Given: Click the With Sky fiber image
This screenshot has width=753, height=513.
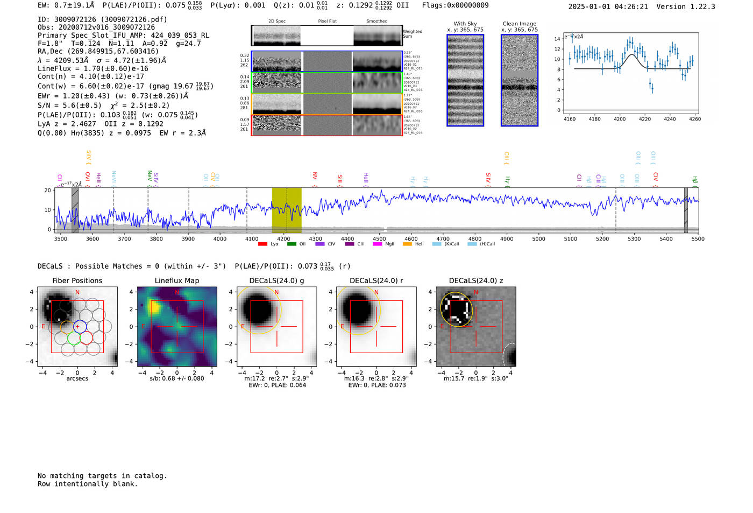Looking at the screenshot, I should (465, 80).
